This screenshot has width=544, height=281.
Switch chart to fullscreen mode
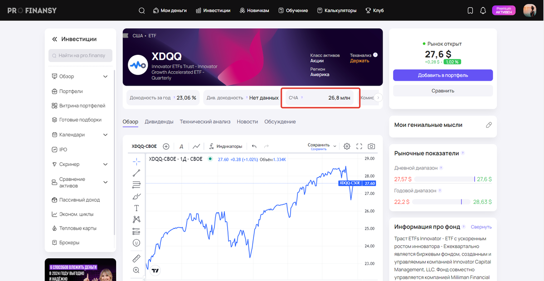pos(359,146)
